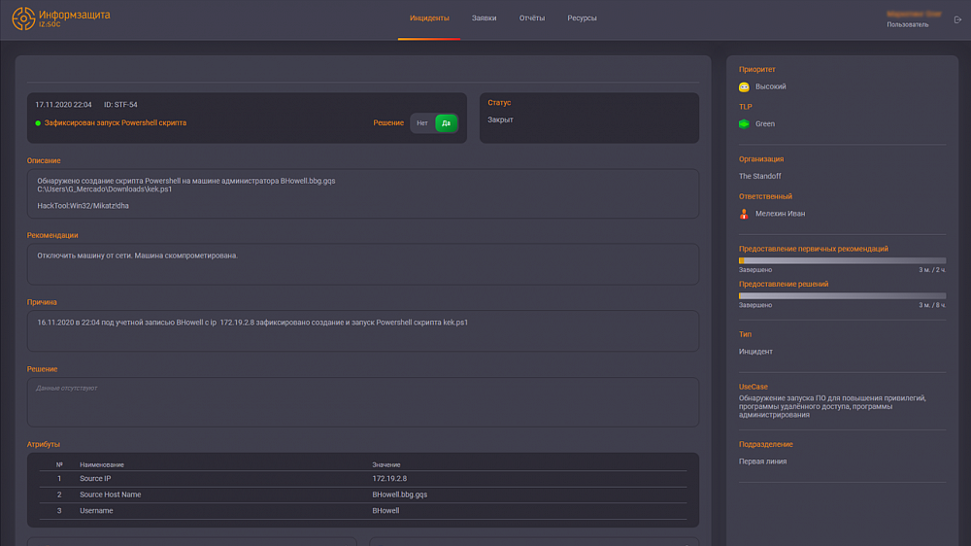971x546 pixels.
Task: Select the Username attribute row
Action: [363, 511]
